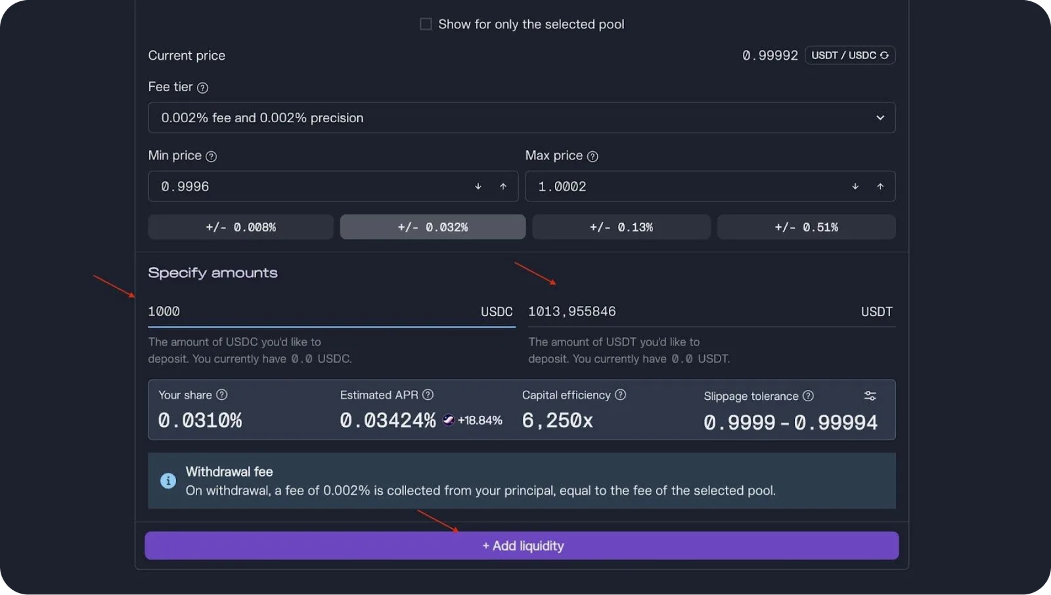
Task: Click the Your share value 0.0310%
Action: [200, 420]
